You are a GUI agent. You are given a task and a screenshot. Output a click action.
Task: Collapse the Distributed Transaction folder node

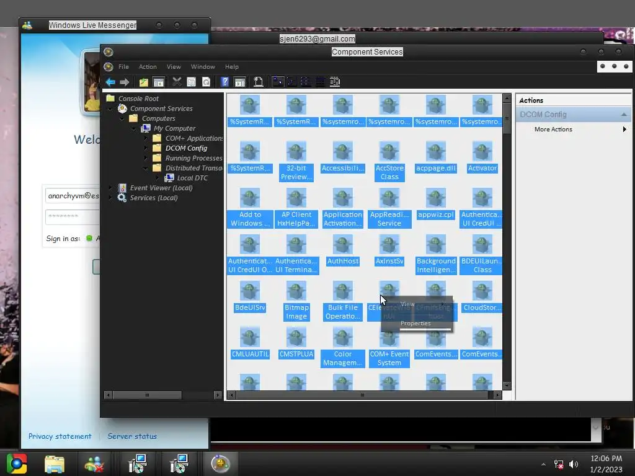pos(146,168)
